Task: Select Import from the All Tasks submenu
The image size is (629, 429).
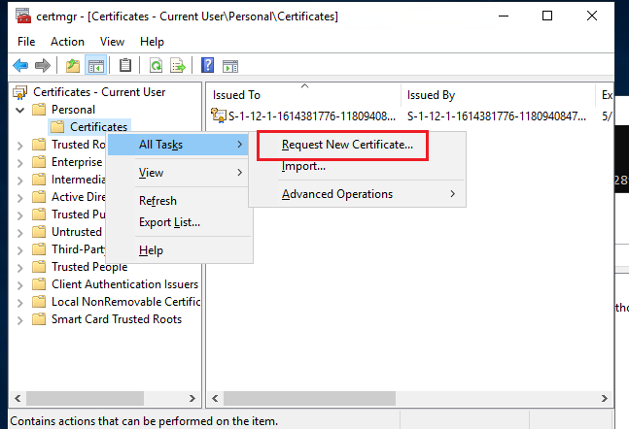Action: tap(303, 166)
